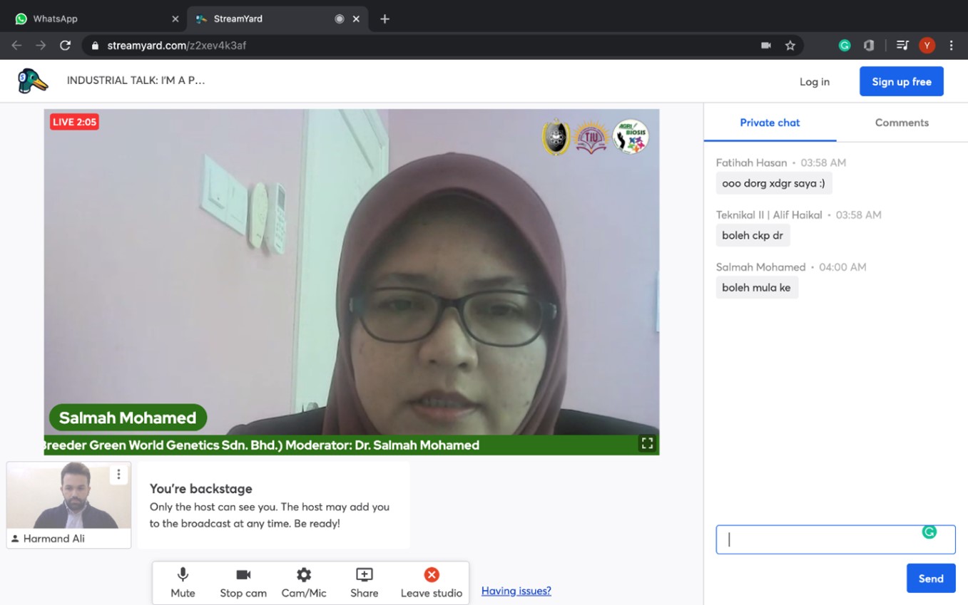Viewport: 968px width, 605px height.
Task: Reload the StreamYard page
Action: click(65, 46)
